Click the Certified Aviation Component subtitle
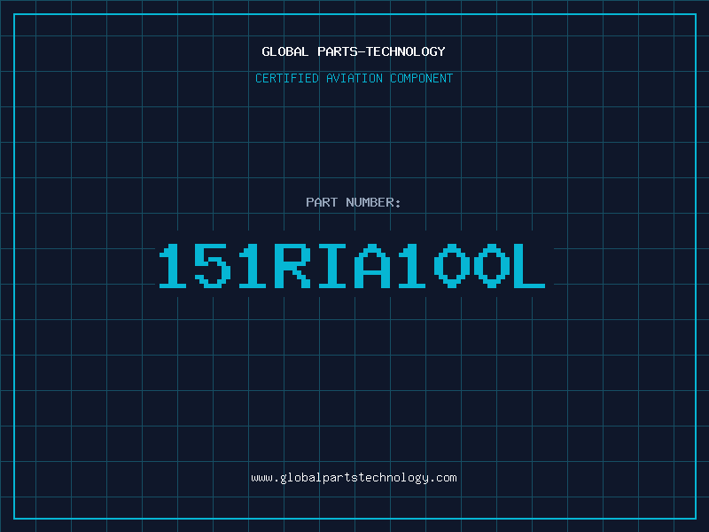 (354, 78)
